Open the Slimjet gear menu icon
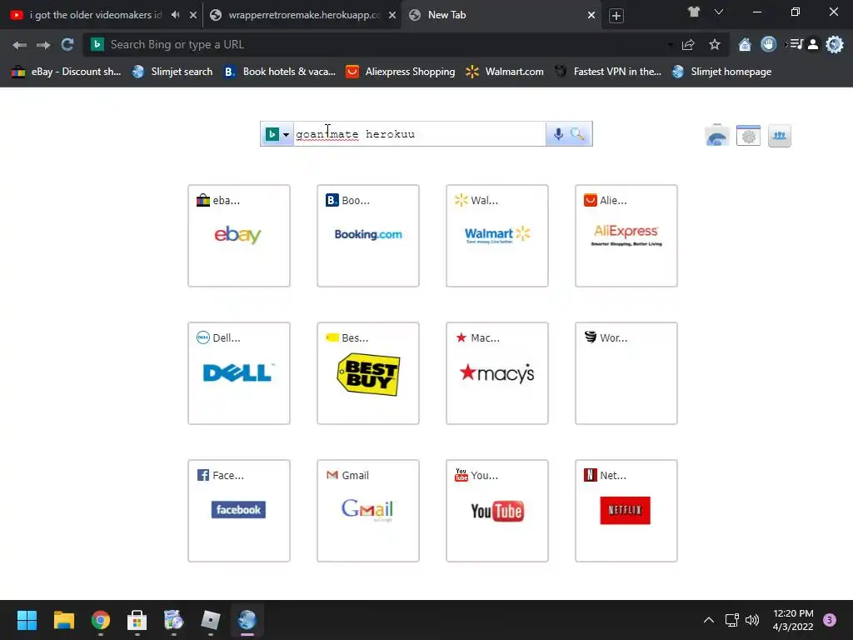This screenshot has width=853, height=640. [835, 45]
